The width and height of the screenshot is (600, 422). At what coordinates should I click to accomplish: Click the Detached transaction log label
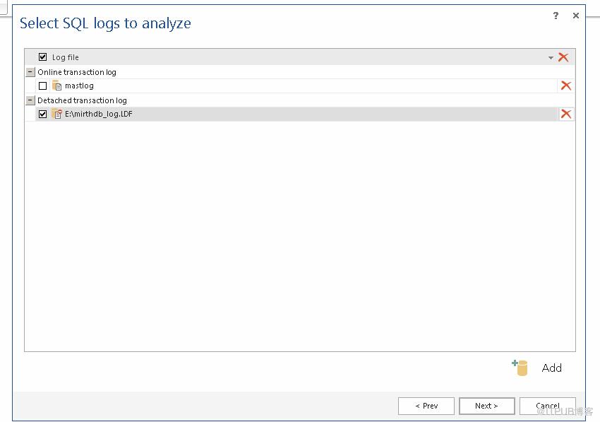click(x=83, y=101)
